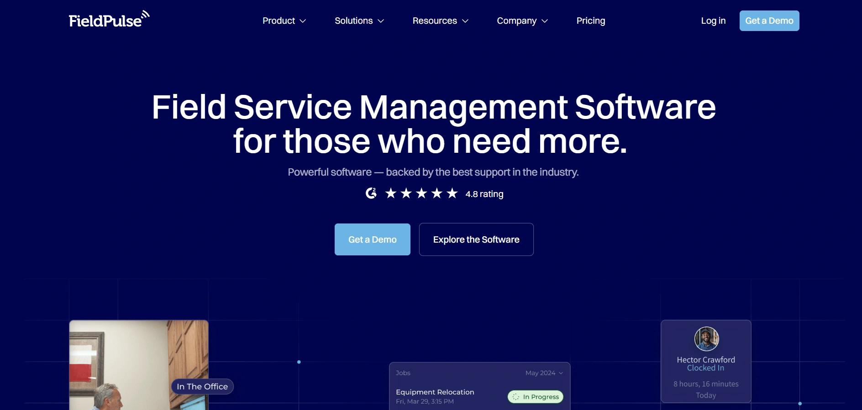The width and height of the screenshot is (862, 410).
Task: Open the Product navigation item
Action: 284,21
